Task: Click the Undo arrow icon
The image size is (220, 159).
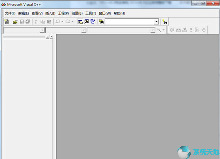Action: coord(58,21)
